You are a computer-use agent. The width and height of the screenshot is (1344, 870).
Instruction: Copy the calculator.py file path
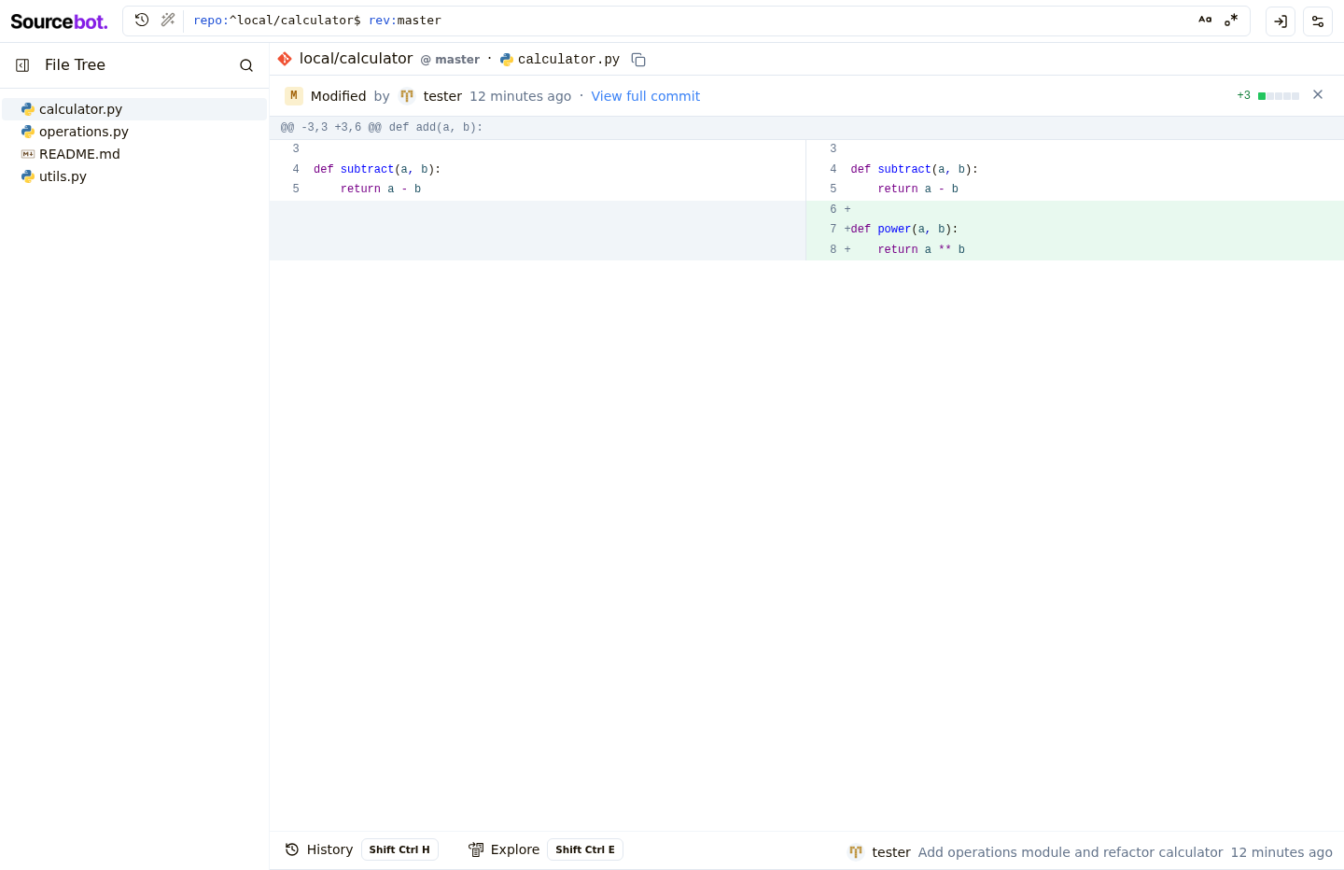(638, 59)
